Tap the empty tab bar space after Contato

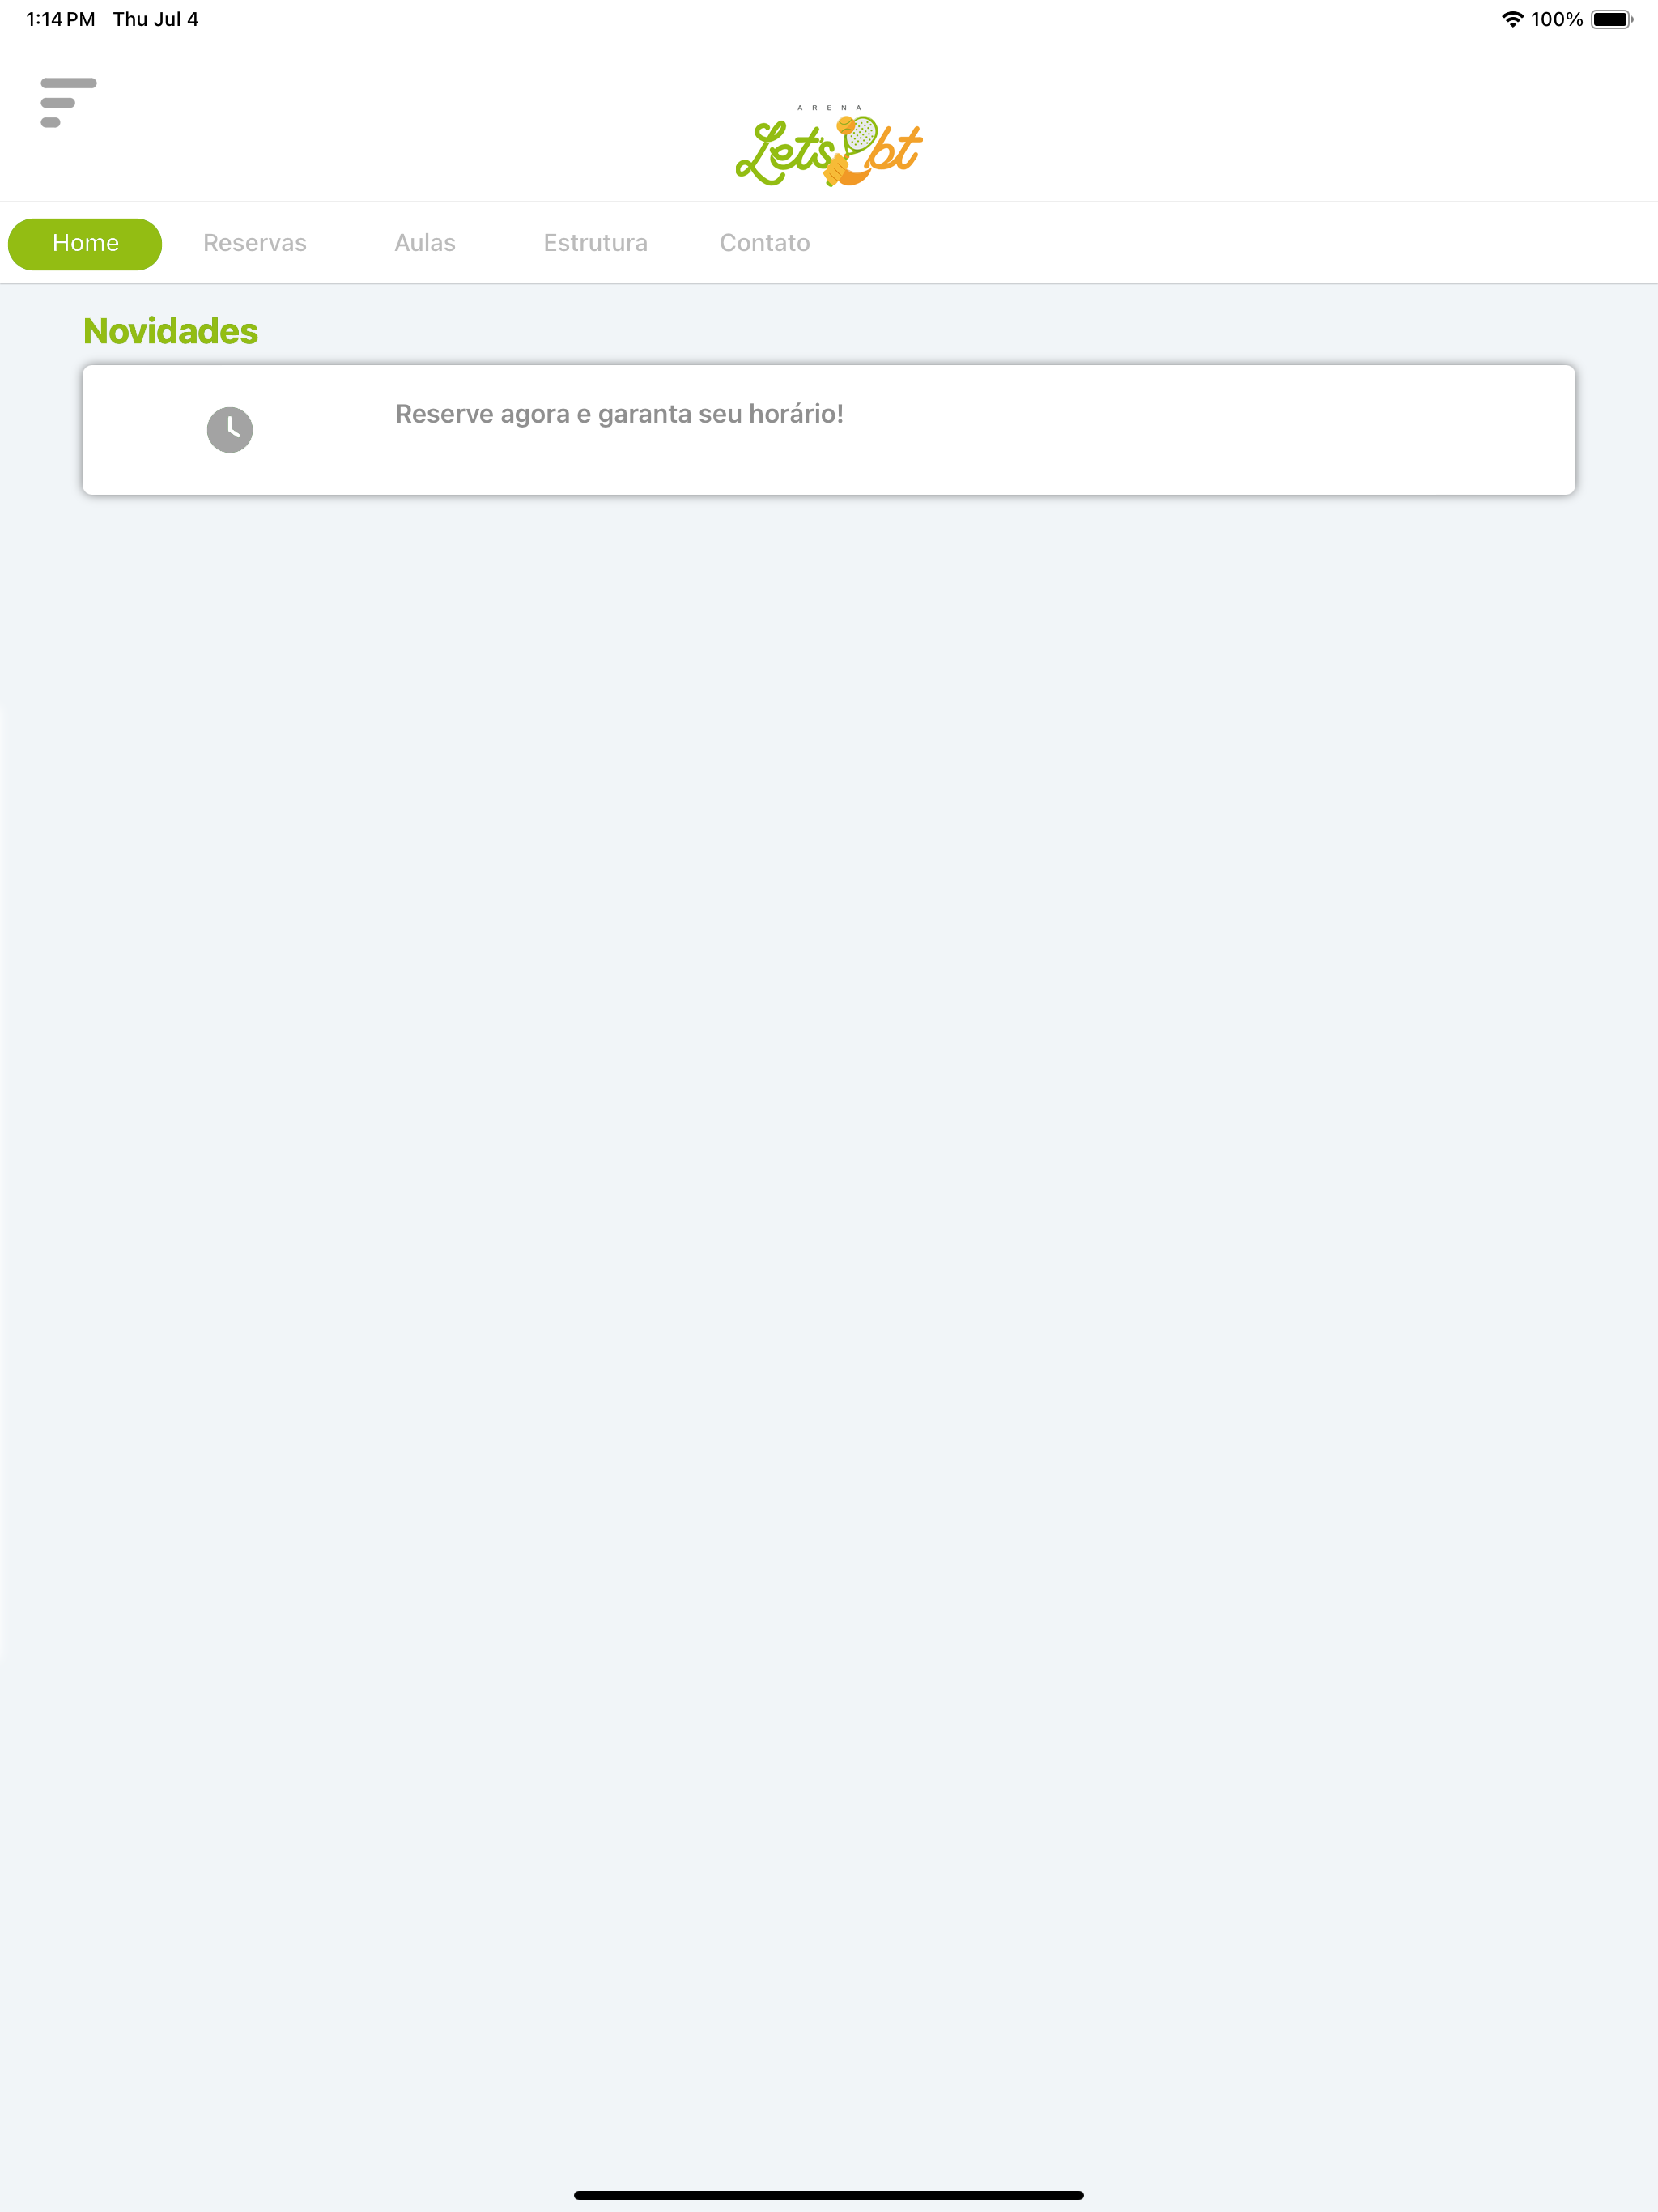pos(1230,243)
